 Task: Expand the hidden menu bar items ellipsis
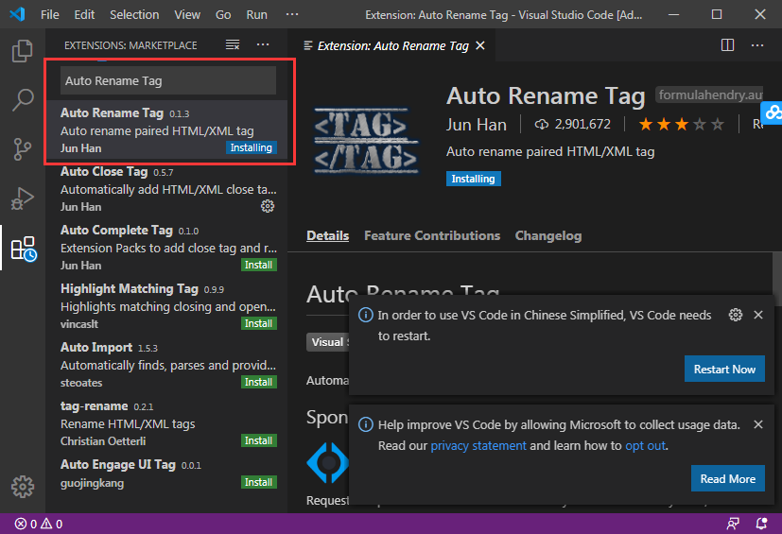(x=292, y=14)
